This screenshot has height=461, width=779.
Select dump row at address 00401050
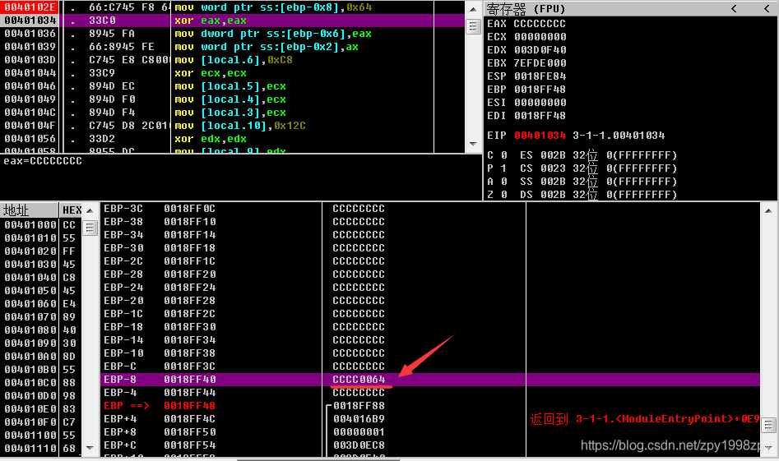point(41,290)
